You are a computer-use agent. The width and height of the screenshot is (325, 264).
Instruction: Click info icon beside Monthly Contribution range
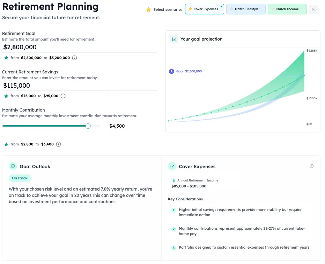pos(58,144)
